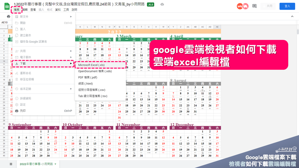Select column header Z
The width and height of the screenshot is (299, 168).
pos(180,27)
